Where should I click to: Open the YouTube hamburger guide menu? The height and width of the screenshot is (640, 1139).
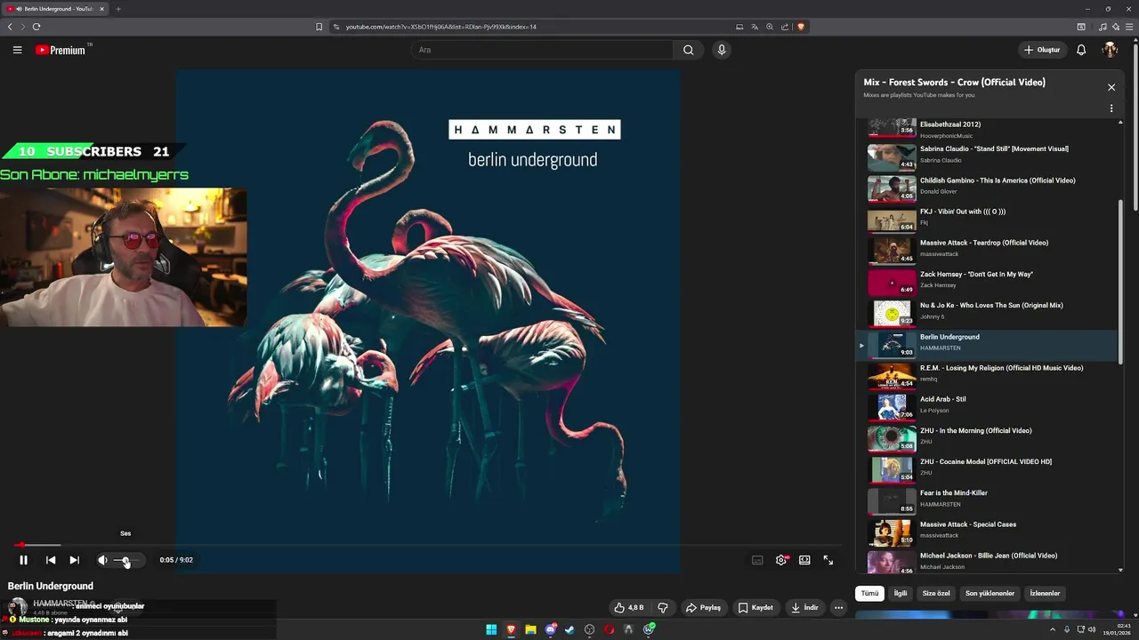[17, 50]
